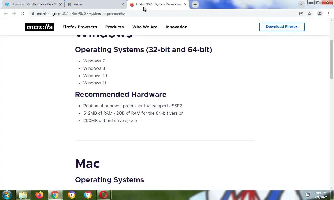
Task: Close the Download Mozilla Firefox Beta tab
Action: click(x=61, y=4)
